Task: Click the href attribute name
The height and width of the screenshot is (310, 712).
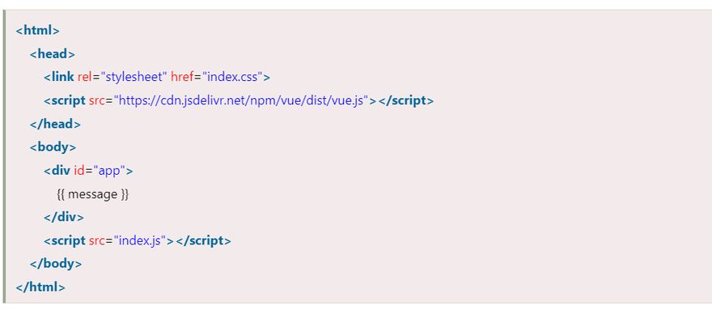Action: pyautogui.click(x=182, y=77)
